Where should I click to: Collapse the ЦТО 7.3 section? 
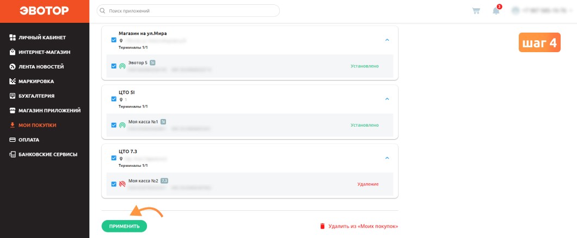pos(386,158)
